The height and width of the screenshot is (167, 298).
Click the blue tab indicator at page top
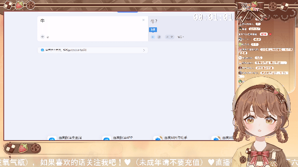127,12
